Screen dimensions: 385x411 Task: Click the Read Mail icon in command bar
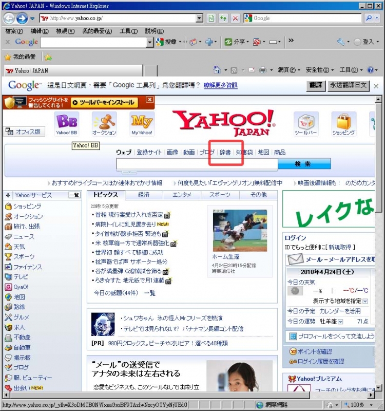(x=252, y=70)
